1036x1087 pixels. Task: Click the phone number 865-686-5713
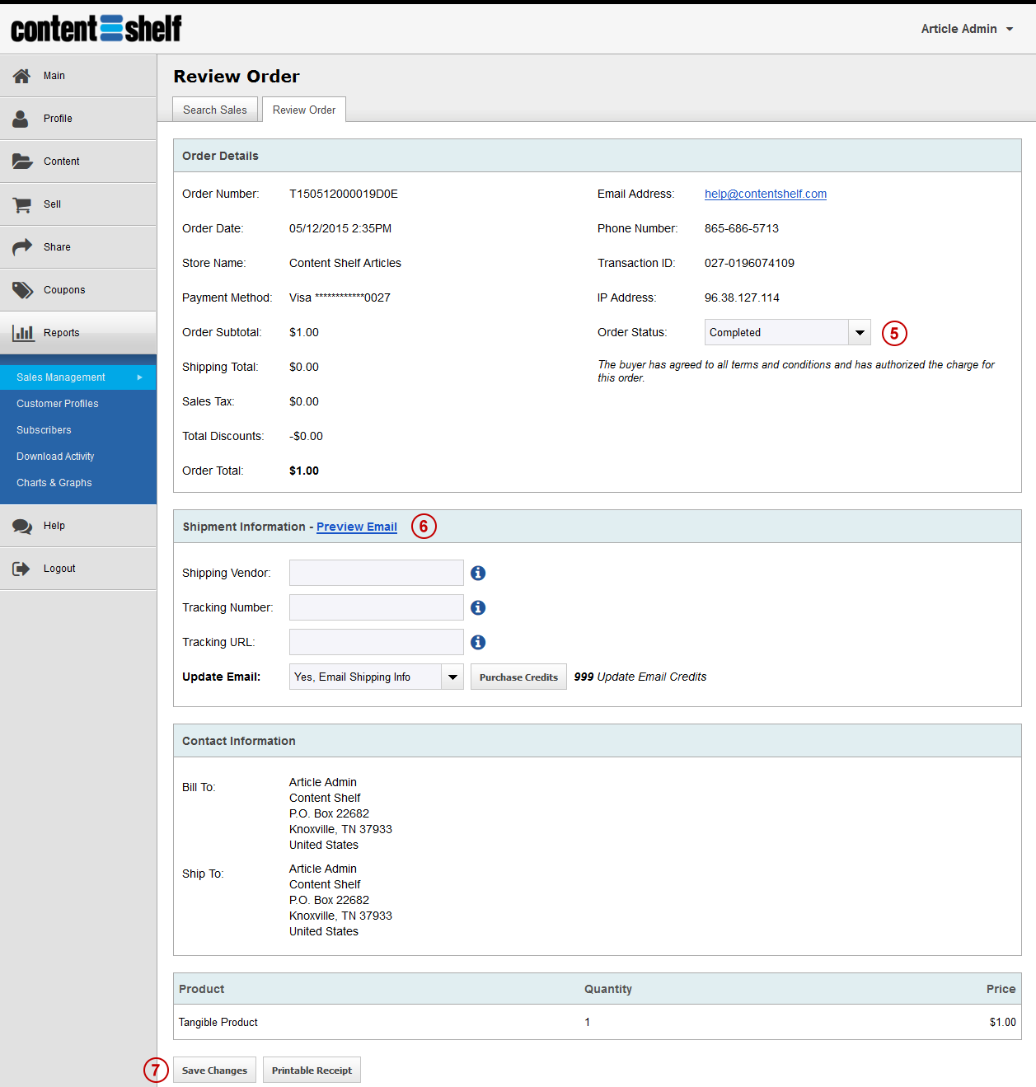pyautogui.click(x=742, y=228)
